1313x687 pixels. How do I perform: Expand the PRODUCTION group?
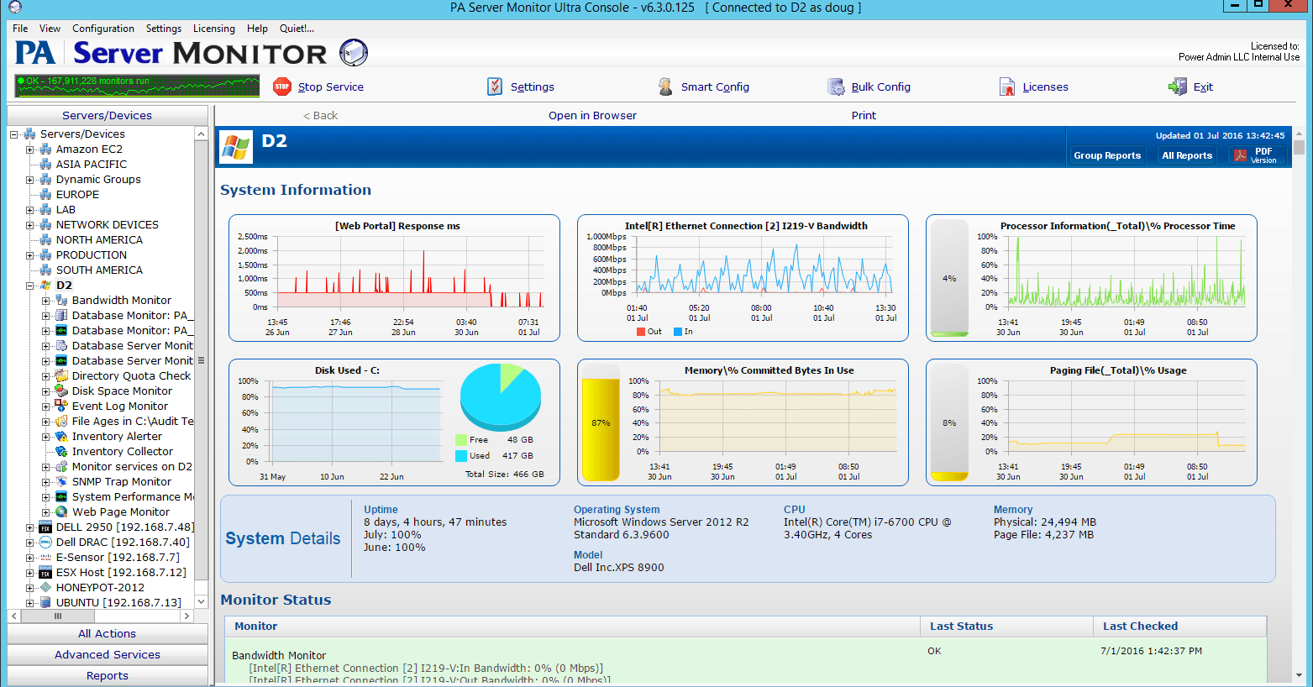pyautogui.click(x=30, y=255)
